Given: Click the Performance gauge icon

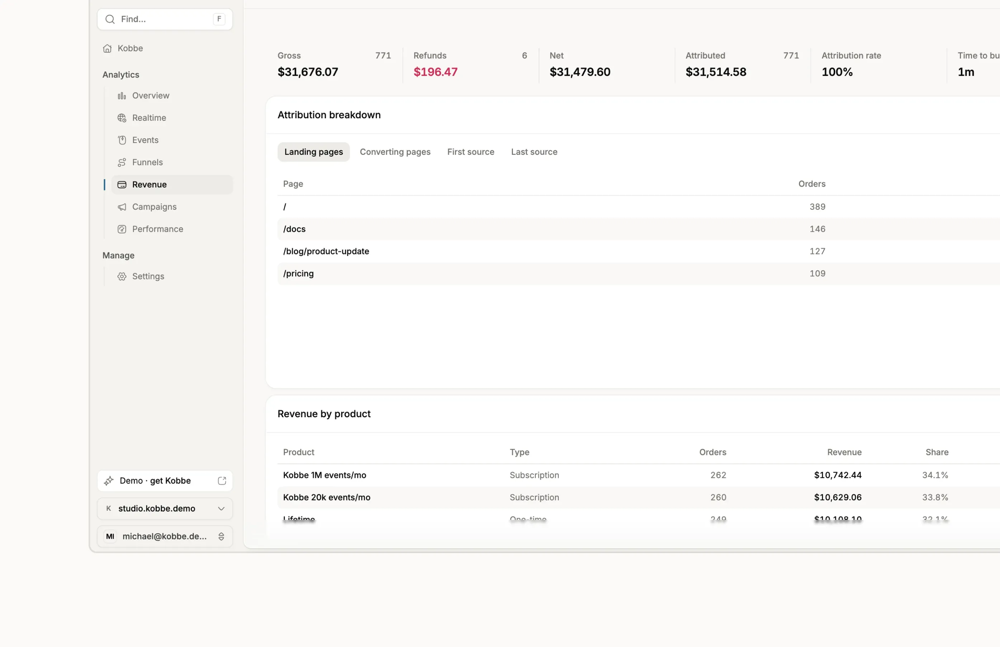Looking at the screenshot, I should (x=122, y=229).
